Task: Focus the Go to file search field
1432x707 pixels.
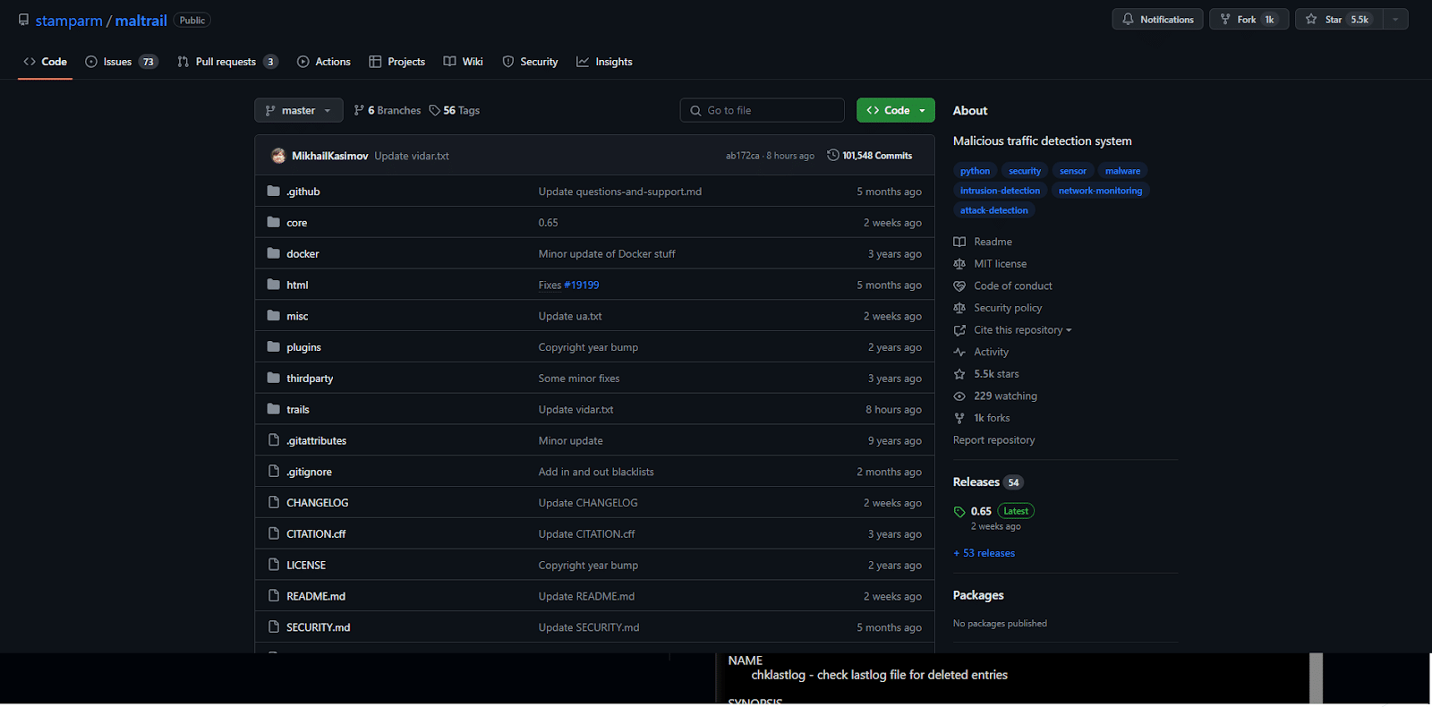Action: coord(763,110)
